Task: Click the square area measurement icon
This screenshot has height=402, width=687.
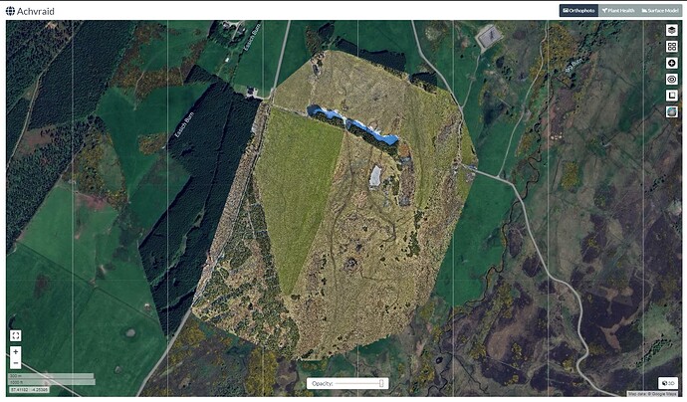Action: point(672,96)
